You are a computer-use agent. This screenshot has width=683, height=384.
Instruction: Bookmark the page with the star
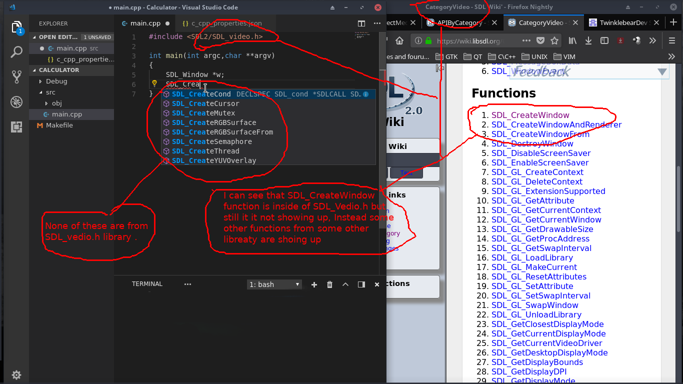[555, 40]
